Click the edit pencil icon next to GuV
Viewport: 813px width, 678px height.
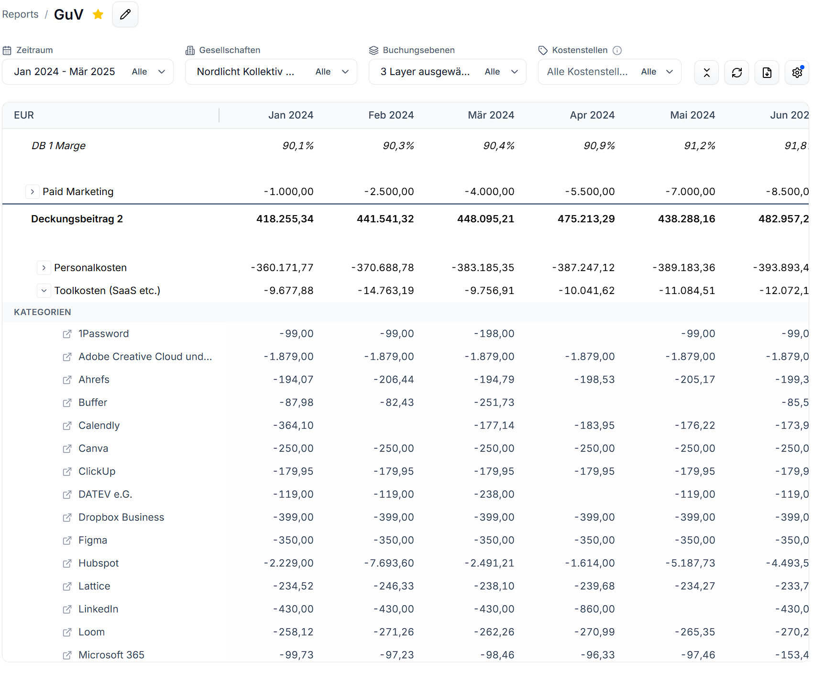[x=125, y=14]
